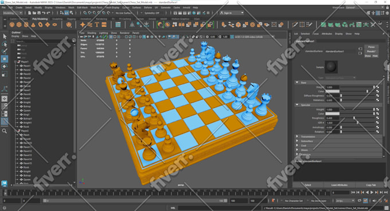Viewport: 390px width, 211px height.
Task: Enable Select by Object Type mode
Action: click(x=67, y=13)
